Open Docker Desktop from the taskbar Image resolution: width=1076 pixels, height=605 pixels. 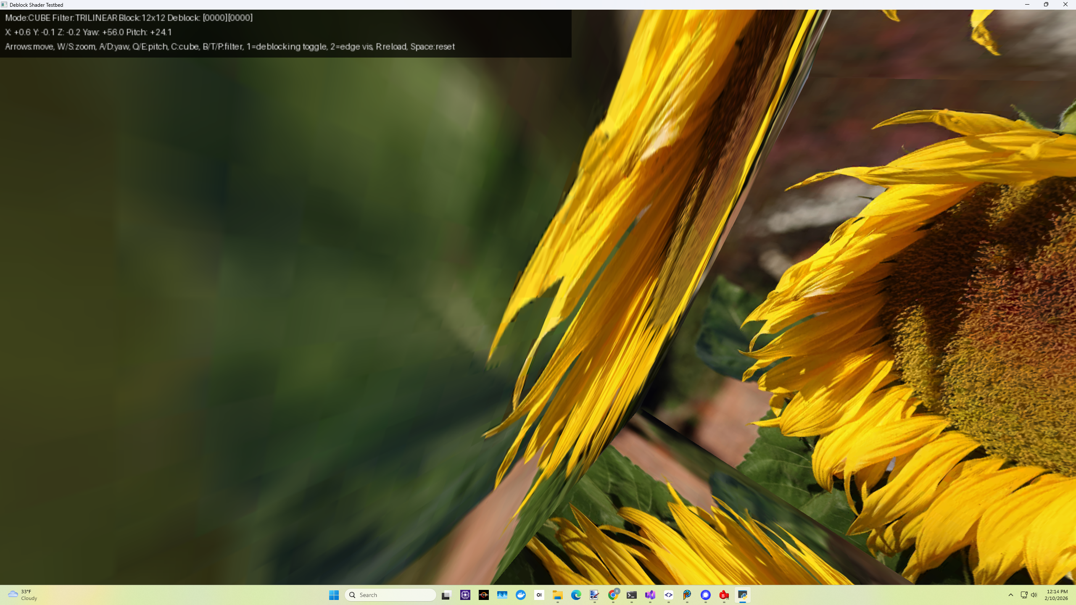pos(520,595)
